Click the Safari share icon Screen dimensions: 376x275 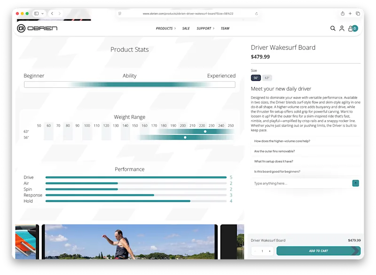click(x=343, y=14)
